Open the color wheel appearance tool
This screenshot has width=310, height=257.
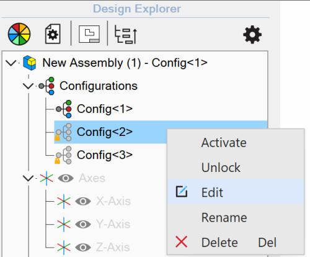point(19,34)
